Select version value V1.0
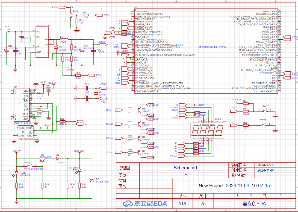The width and height of the screenshot is (298, 212). 183,203
